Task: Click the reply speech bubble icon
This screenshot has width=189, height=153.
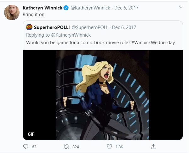Action: [x=26, y=147]
